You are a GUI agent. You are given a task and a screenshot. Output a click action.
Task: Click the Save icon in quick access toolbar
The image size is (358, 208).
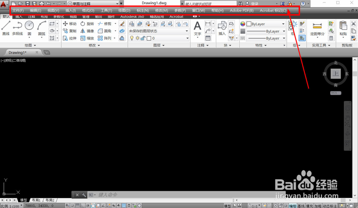coord(28,4)
